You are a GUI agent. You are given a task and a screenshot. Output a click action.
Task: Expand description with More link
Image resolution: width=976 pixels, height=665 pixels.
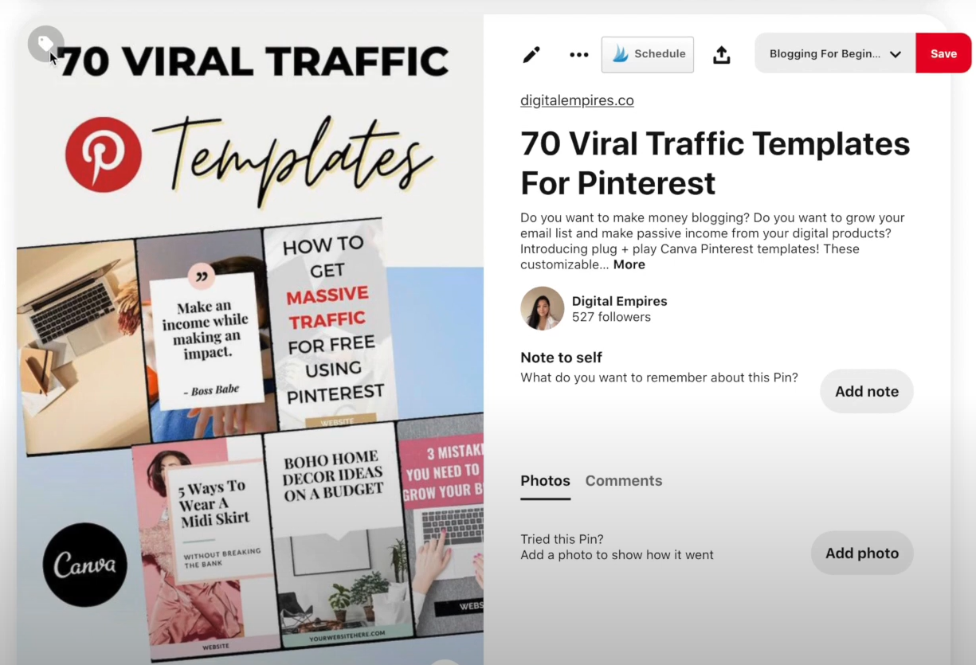(x=629, y=264)
